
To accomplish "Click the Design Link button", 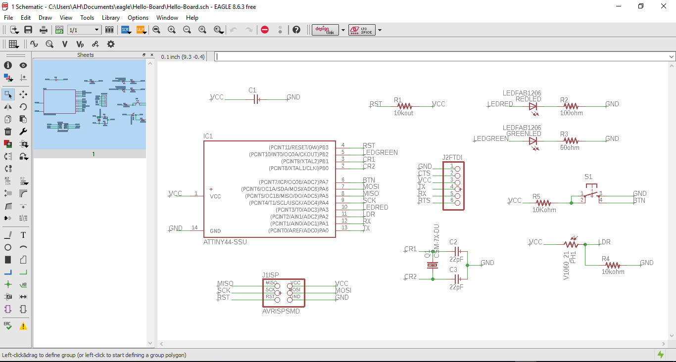I will [x=325, y=30].
